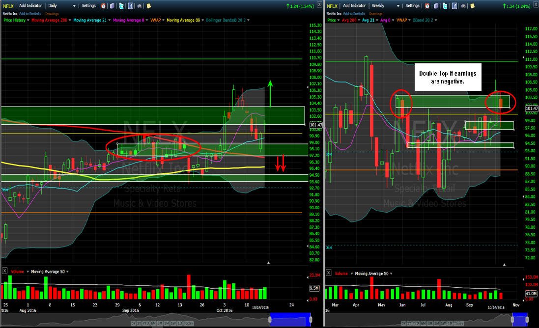Click the NFLX ticker symbol in Daily chart
Image resolution: width=539 pixels, height=328 pixels.
pos(8,6)
